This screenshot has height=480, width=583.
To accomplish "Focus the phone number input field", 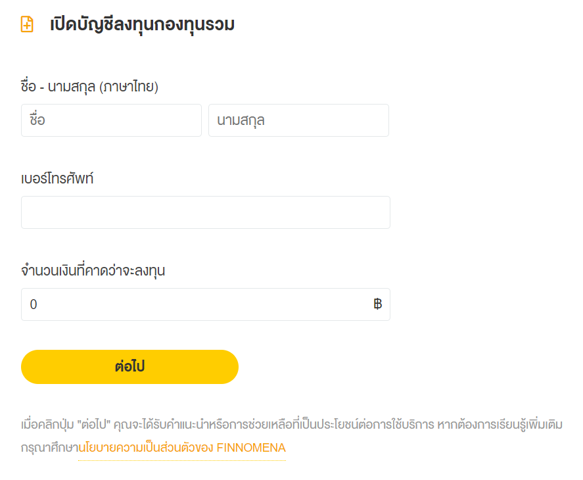I will [x=205, y=212].
